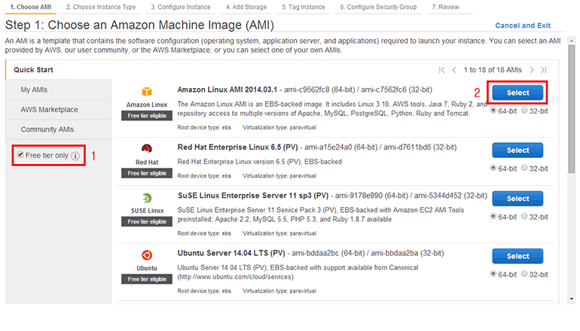The height and width of the screenshot is (331, 580).
Task: Open the Configure Security Group step tab
Action: point(377,7)
